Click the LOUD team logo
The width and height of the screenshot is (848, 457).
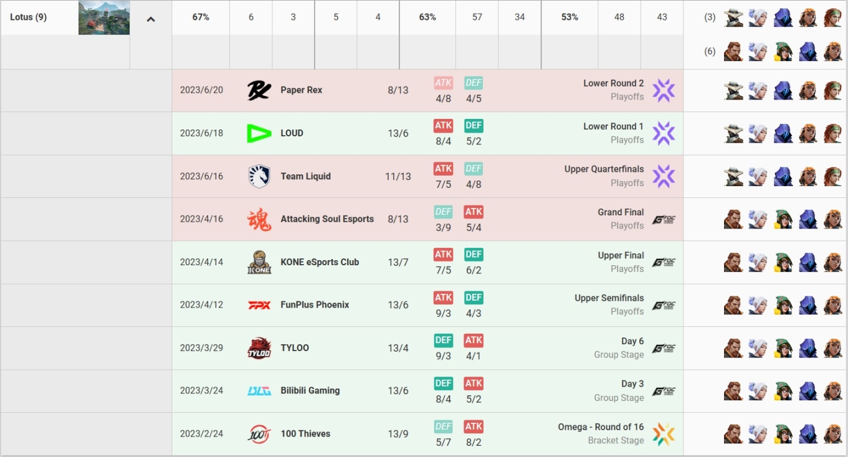click(x=259, y=133)
